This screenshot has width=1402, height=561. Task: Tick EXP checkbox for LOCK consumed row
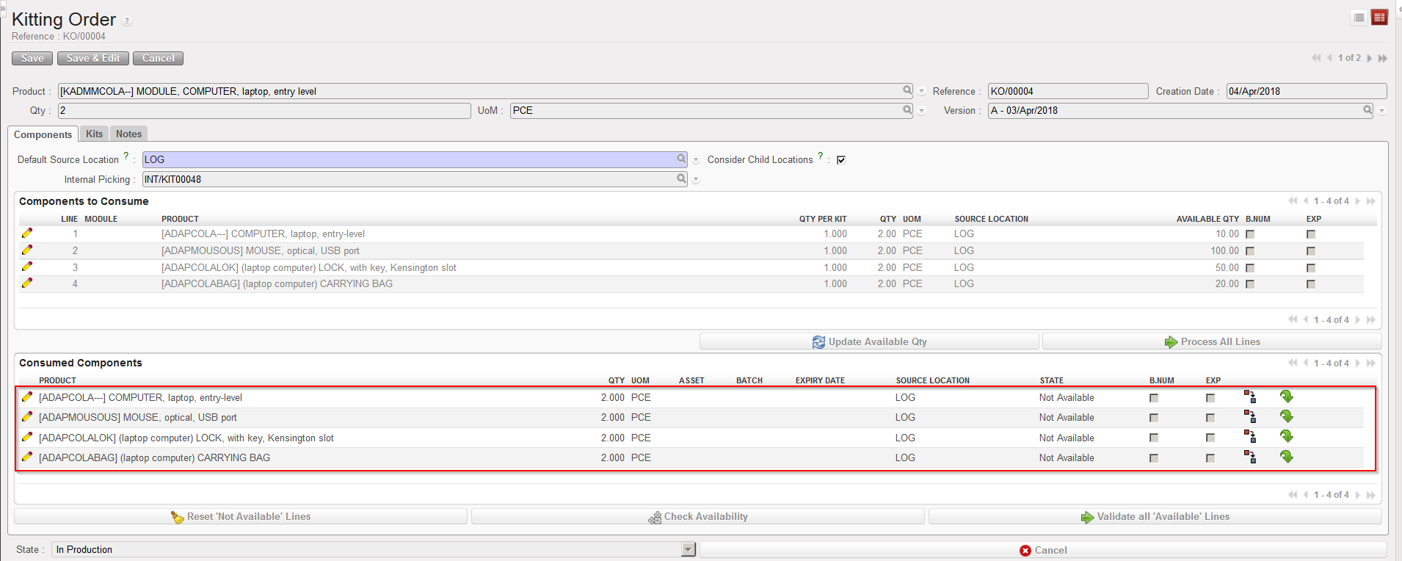(x=1210, y=438)
